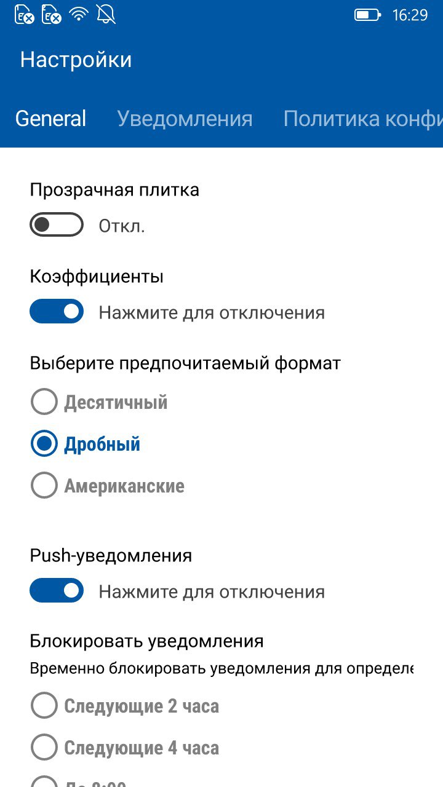Block notifications for Следующие 2 часа
The width and height of the screenshot is (443, 787).
pos(44,706)
